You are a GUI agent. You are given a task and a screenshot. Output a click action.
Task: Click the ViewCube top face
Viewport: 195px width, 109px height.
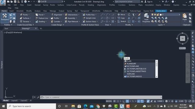click(x=183, y=38)
